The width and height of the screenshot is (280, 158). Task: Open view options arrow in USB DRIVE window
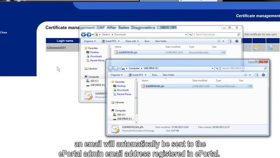[250, 75]
